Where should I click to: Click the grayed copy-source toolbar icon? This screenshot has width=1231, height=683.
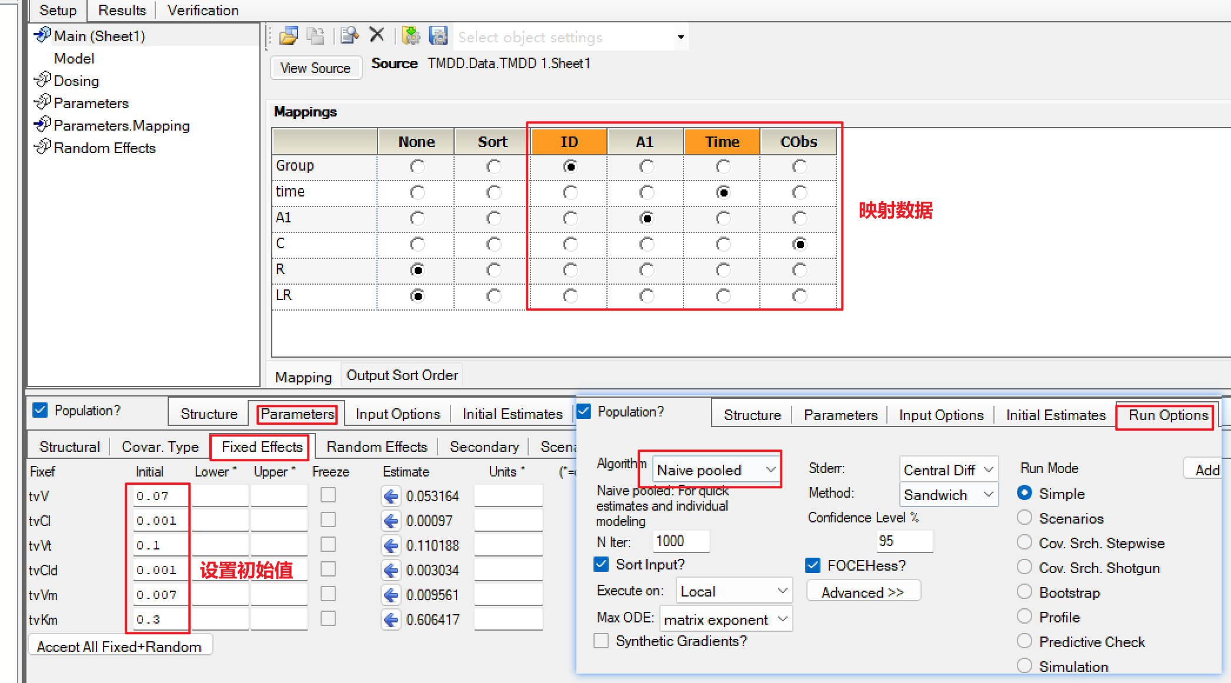point(316,36)
